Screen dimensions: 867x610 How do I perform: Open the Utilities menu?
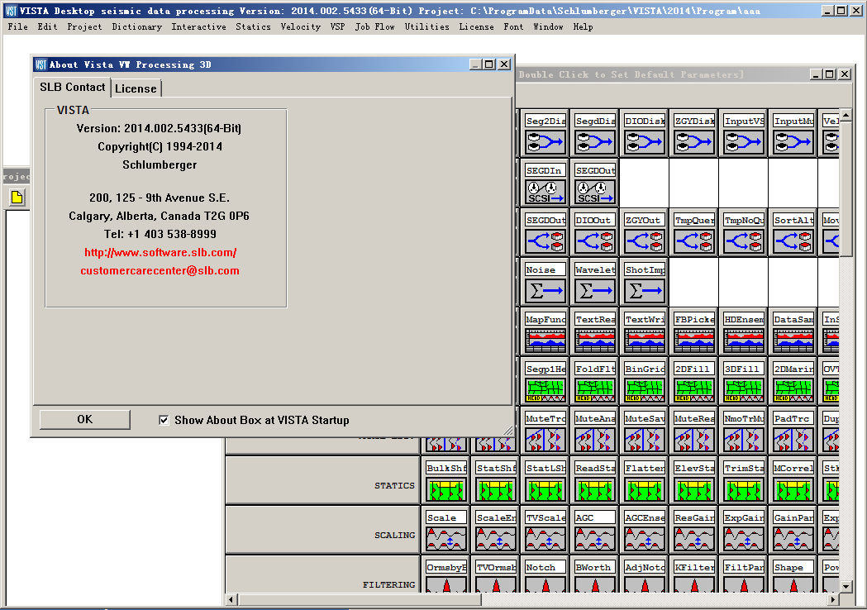tap(426, 26)
